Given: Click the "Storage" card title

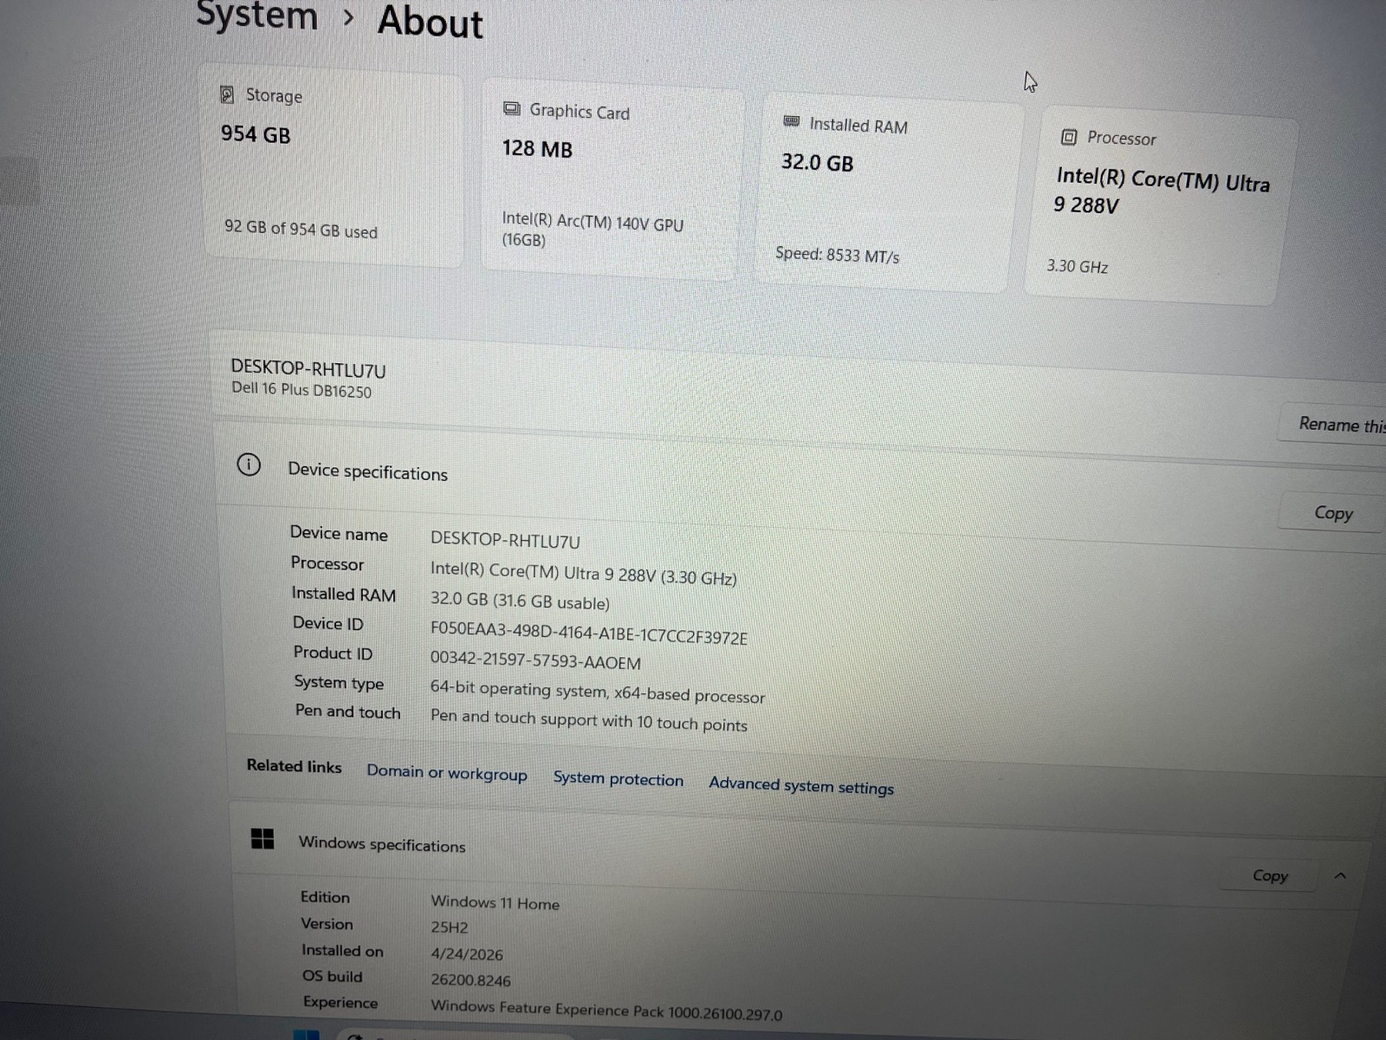Looking at the screenshot, I should pos(274,95).
